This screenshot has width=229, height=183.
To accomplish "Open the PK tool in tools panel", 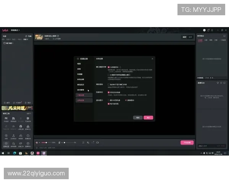I will tap(6, 119).
